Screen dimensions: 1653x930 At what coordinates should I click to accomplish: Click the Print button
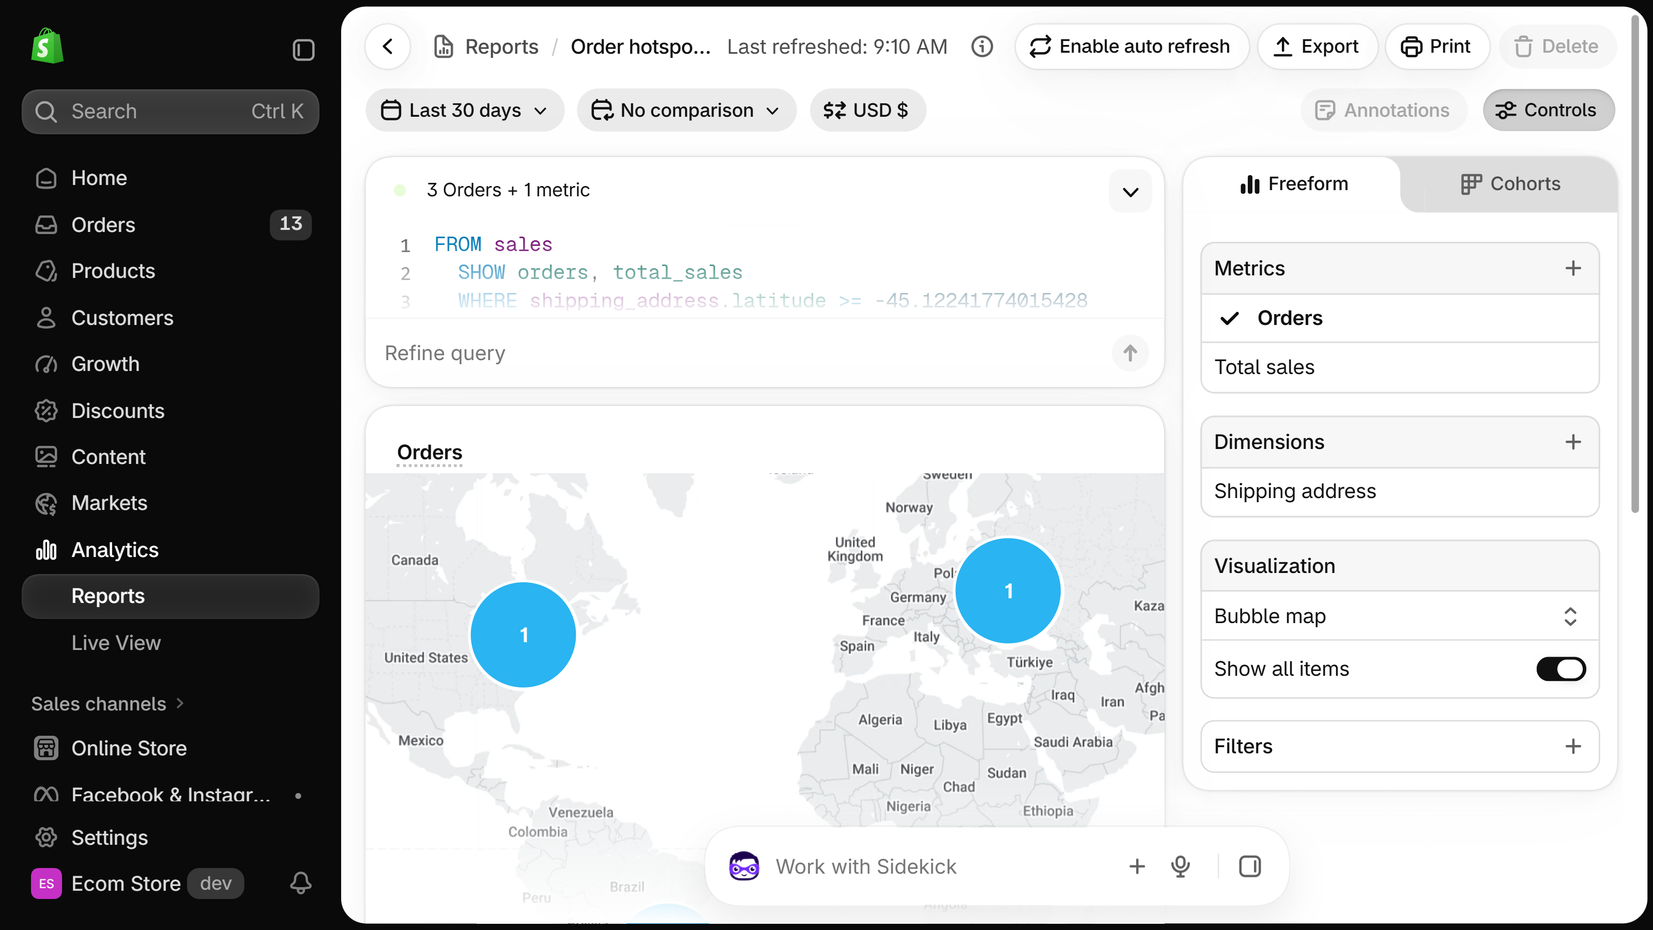point(1437,46)
